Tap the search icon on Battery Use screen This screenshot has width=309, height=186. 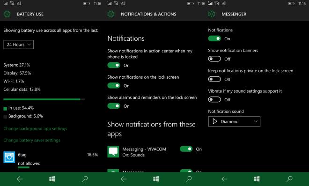coord(85,179)
